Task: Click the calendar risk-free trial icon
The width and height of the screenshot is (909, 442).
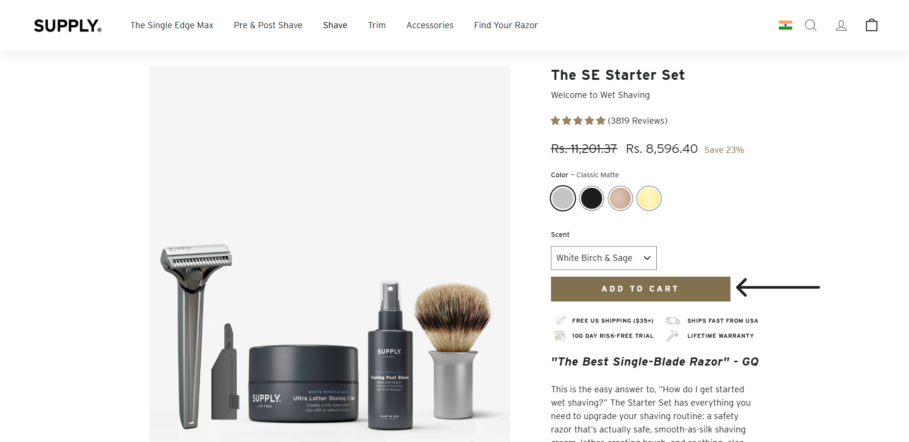Action: tap(560, 335)
